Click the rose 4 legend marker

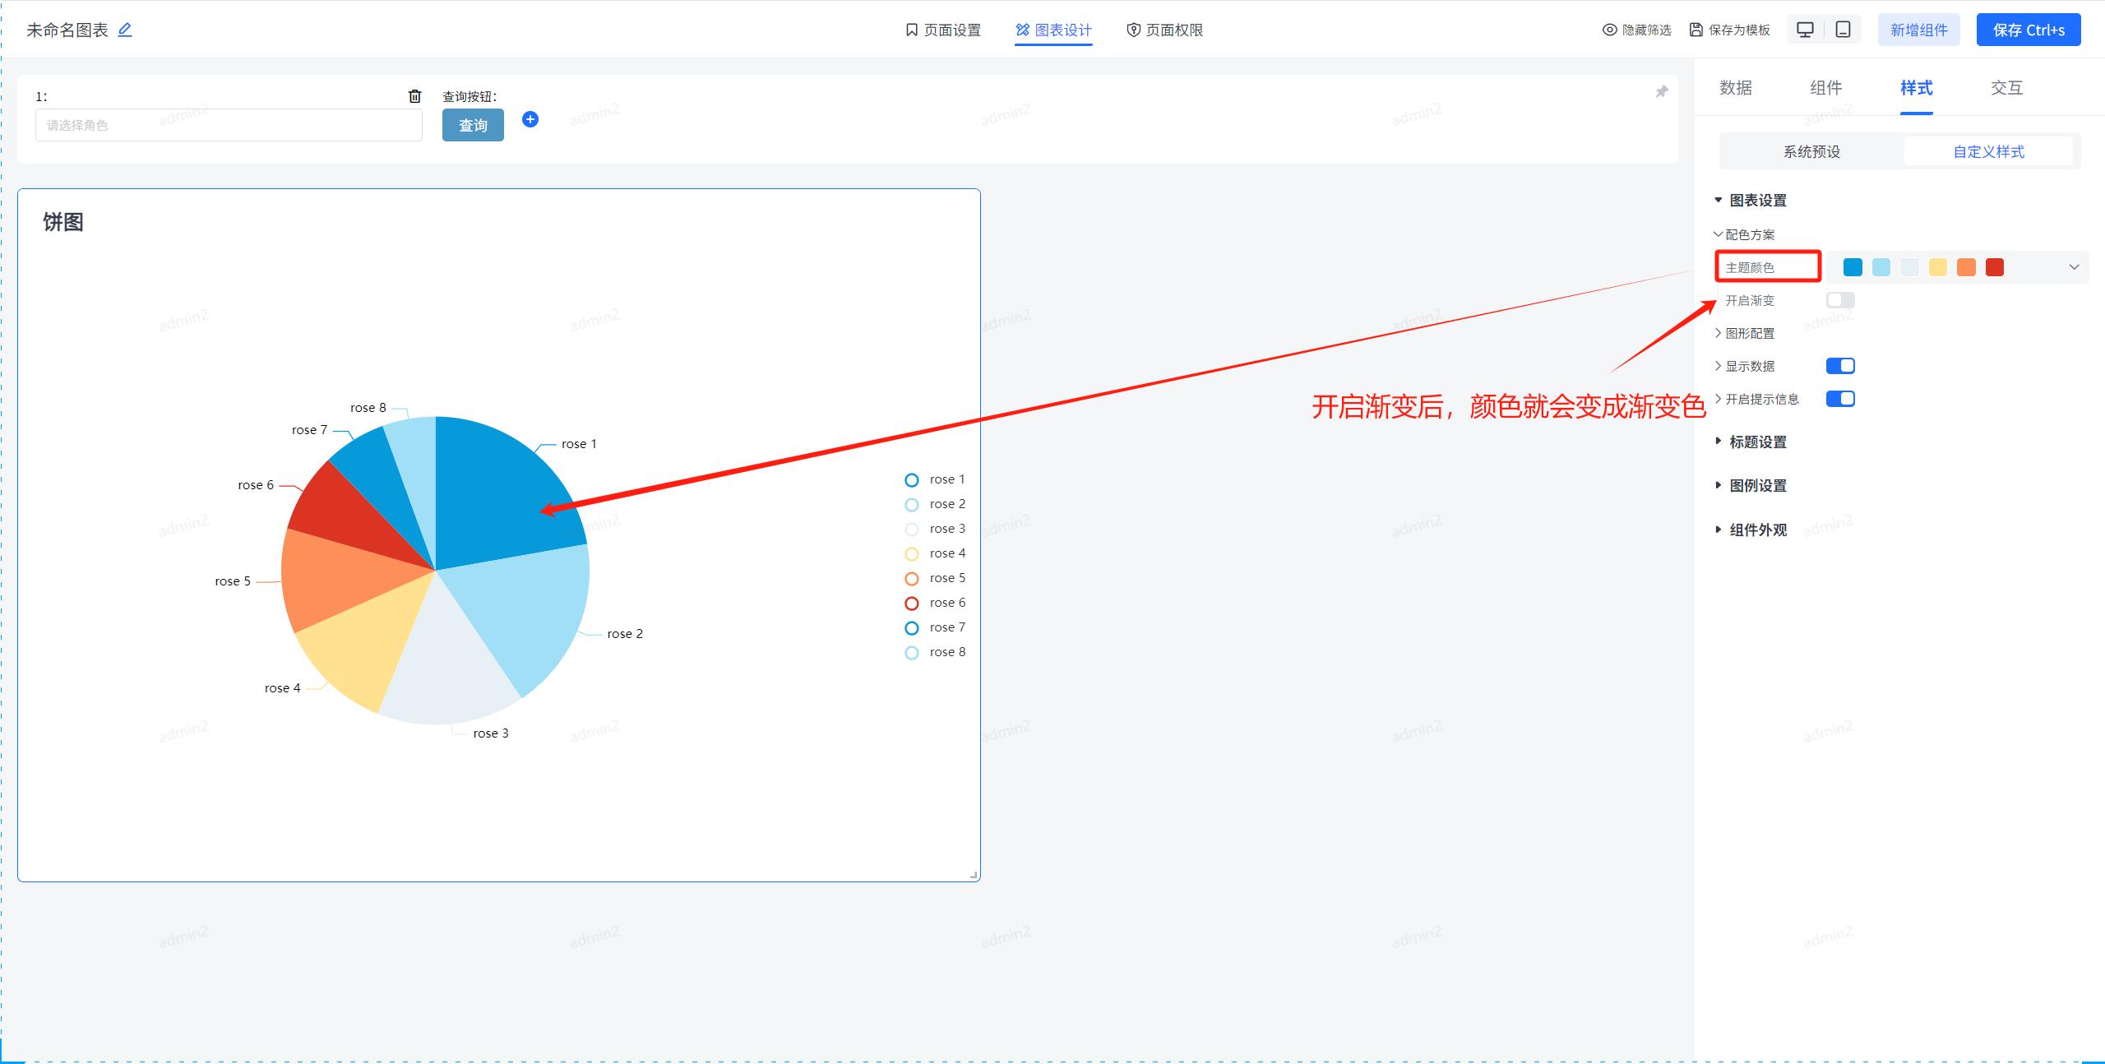coord(912,554)
